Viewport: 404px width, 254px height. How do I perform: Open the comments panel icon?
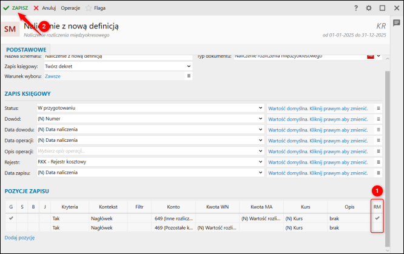(x=396, y=22)
